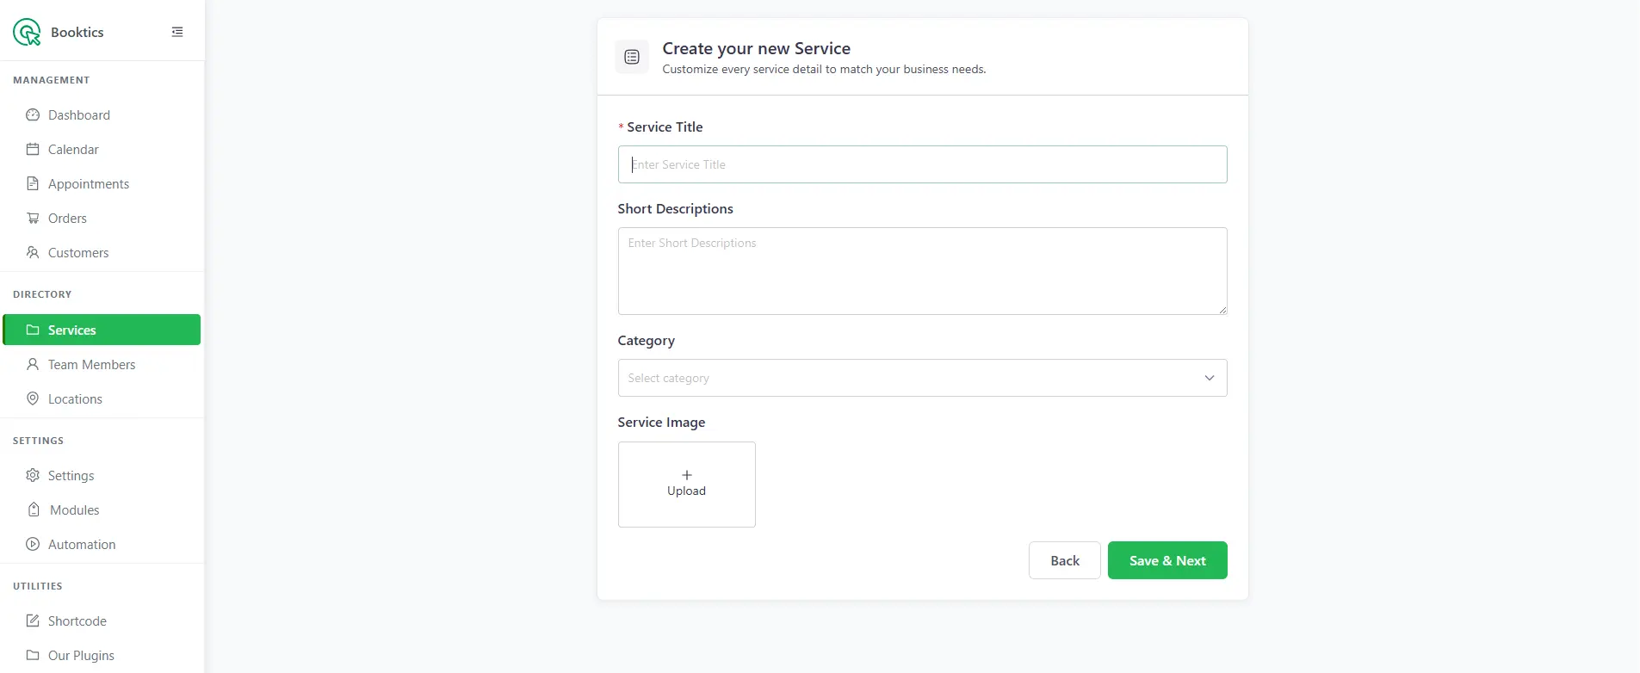The height and width of the screenshot is (673, 1640).
Task: Click the Settings gear icon
Action: [33, 476]
